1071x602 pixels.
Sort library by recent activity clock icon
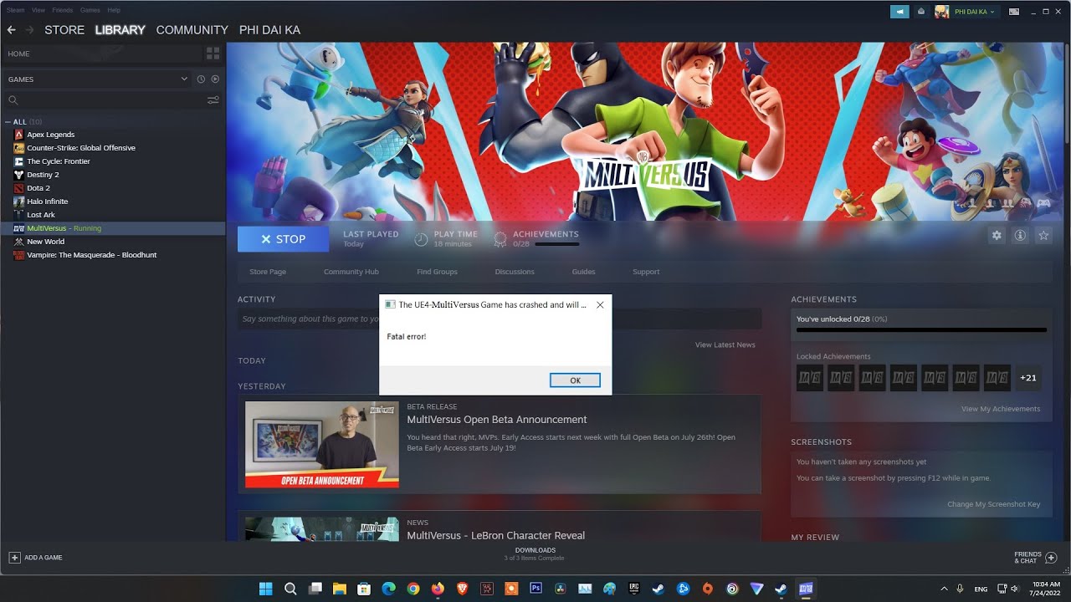(x=201, y=79)
